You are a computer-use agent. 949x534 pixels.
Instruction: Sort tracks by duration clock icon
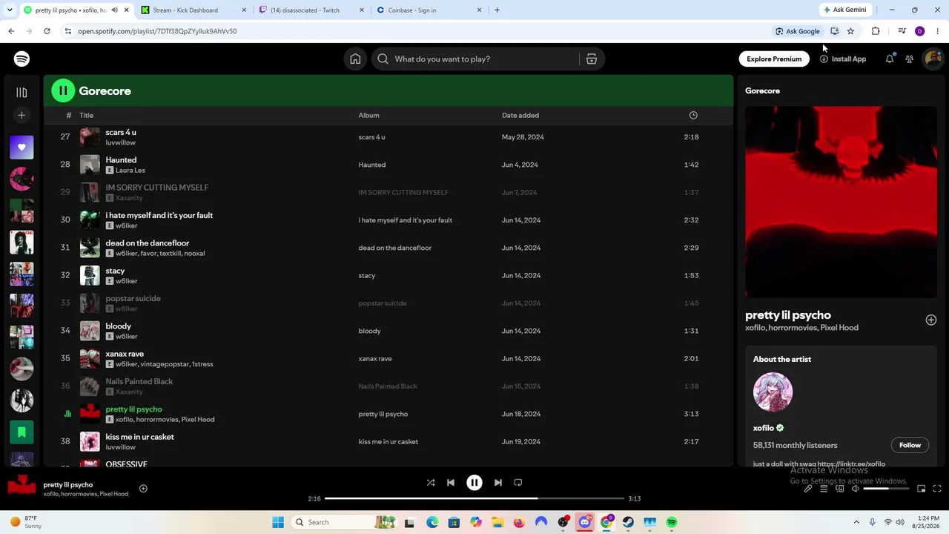coord(693,116)
